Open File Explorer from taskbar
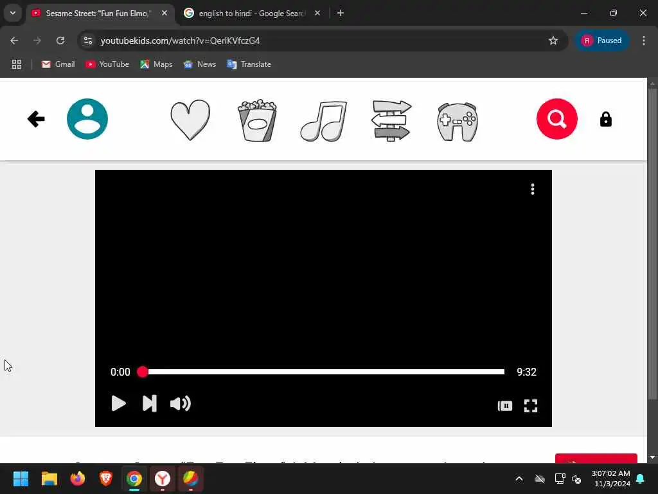 pos(49,479)
